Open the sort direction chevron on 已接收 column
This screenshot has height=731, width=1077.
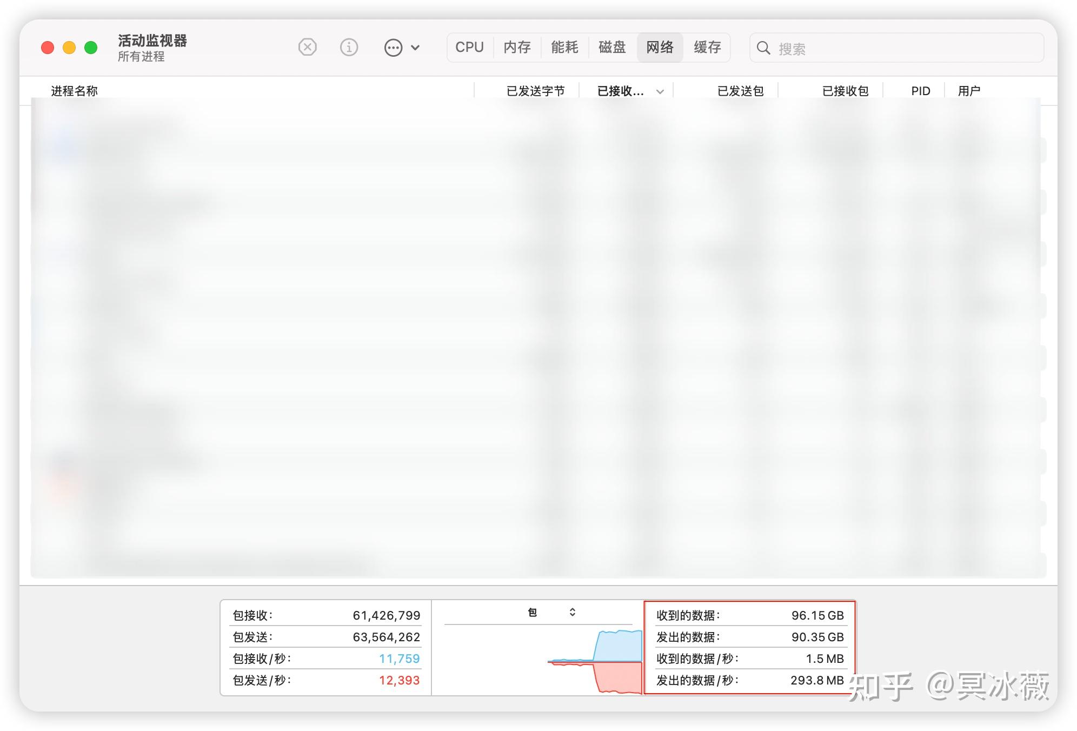click(659, 92)
